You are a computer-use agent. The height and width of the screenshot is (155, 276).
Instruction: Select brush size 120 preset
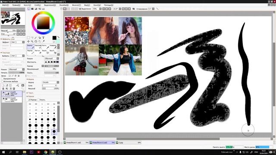(x=54, y=132)
